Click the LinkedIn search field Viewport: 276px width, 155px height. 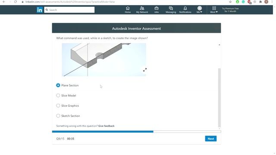69,10
